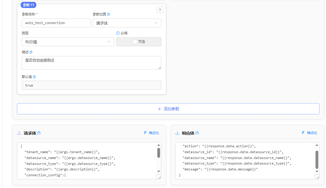Open the 类型 dropdown showing 布尔值
The width and height of the screenshot is (326, 188).
[x=68, y=42]
